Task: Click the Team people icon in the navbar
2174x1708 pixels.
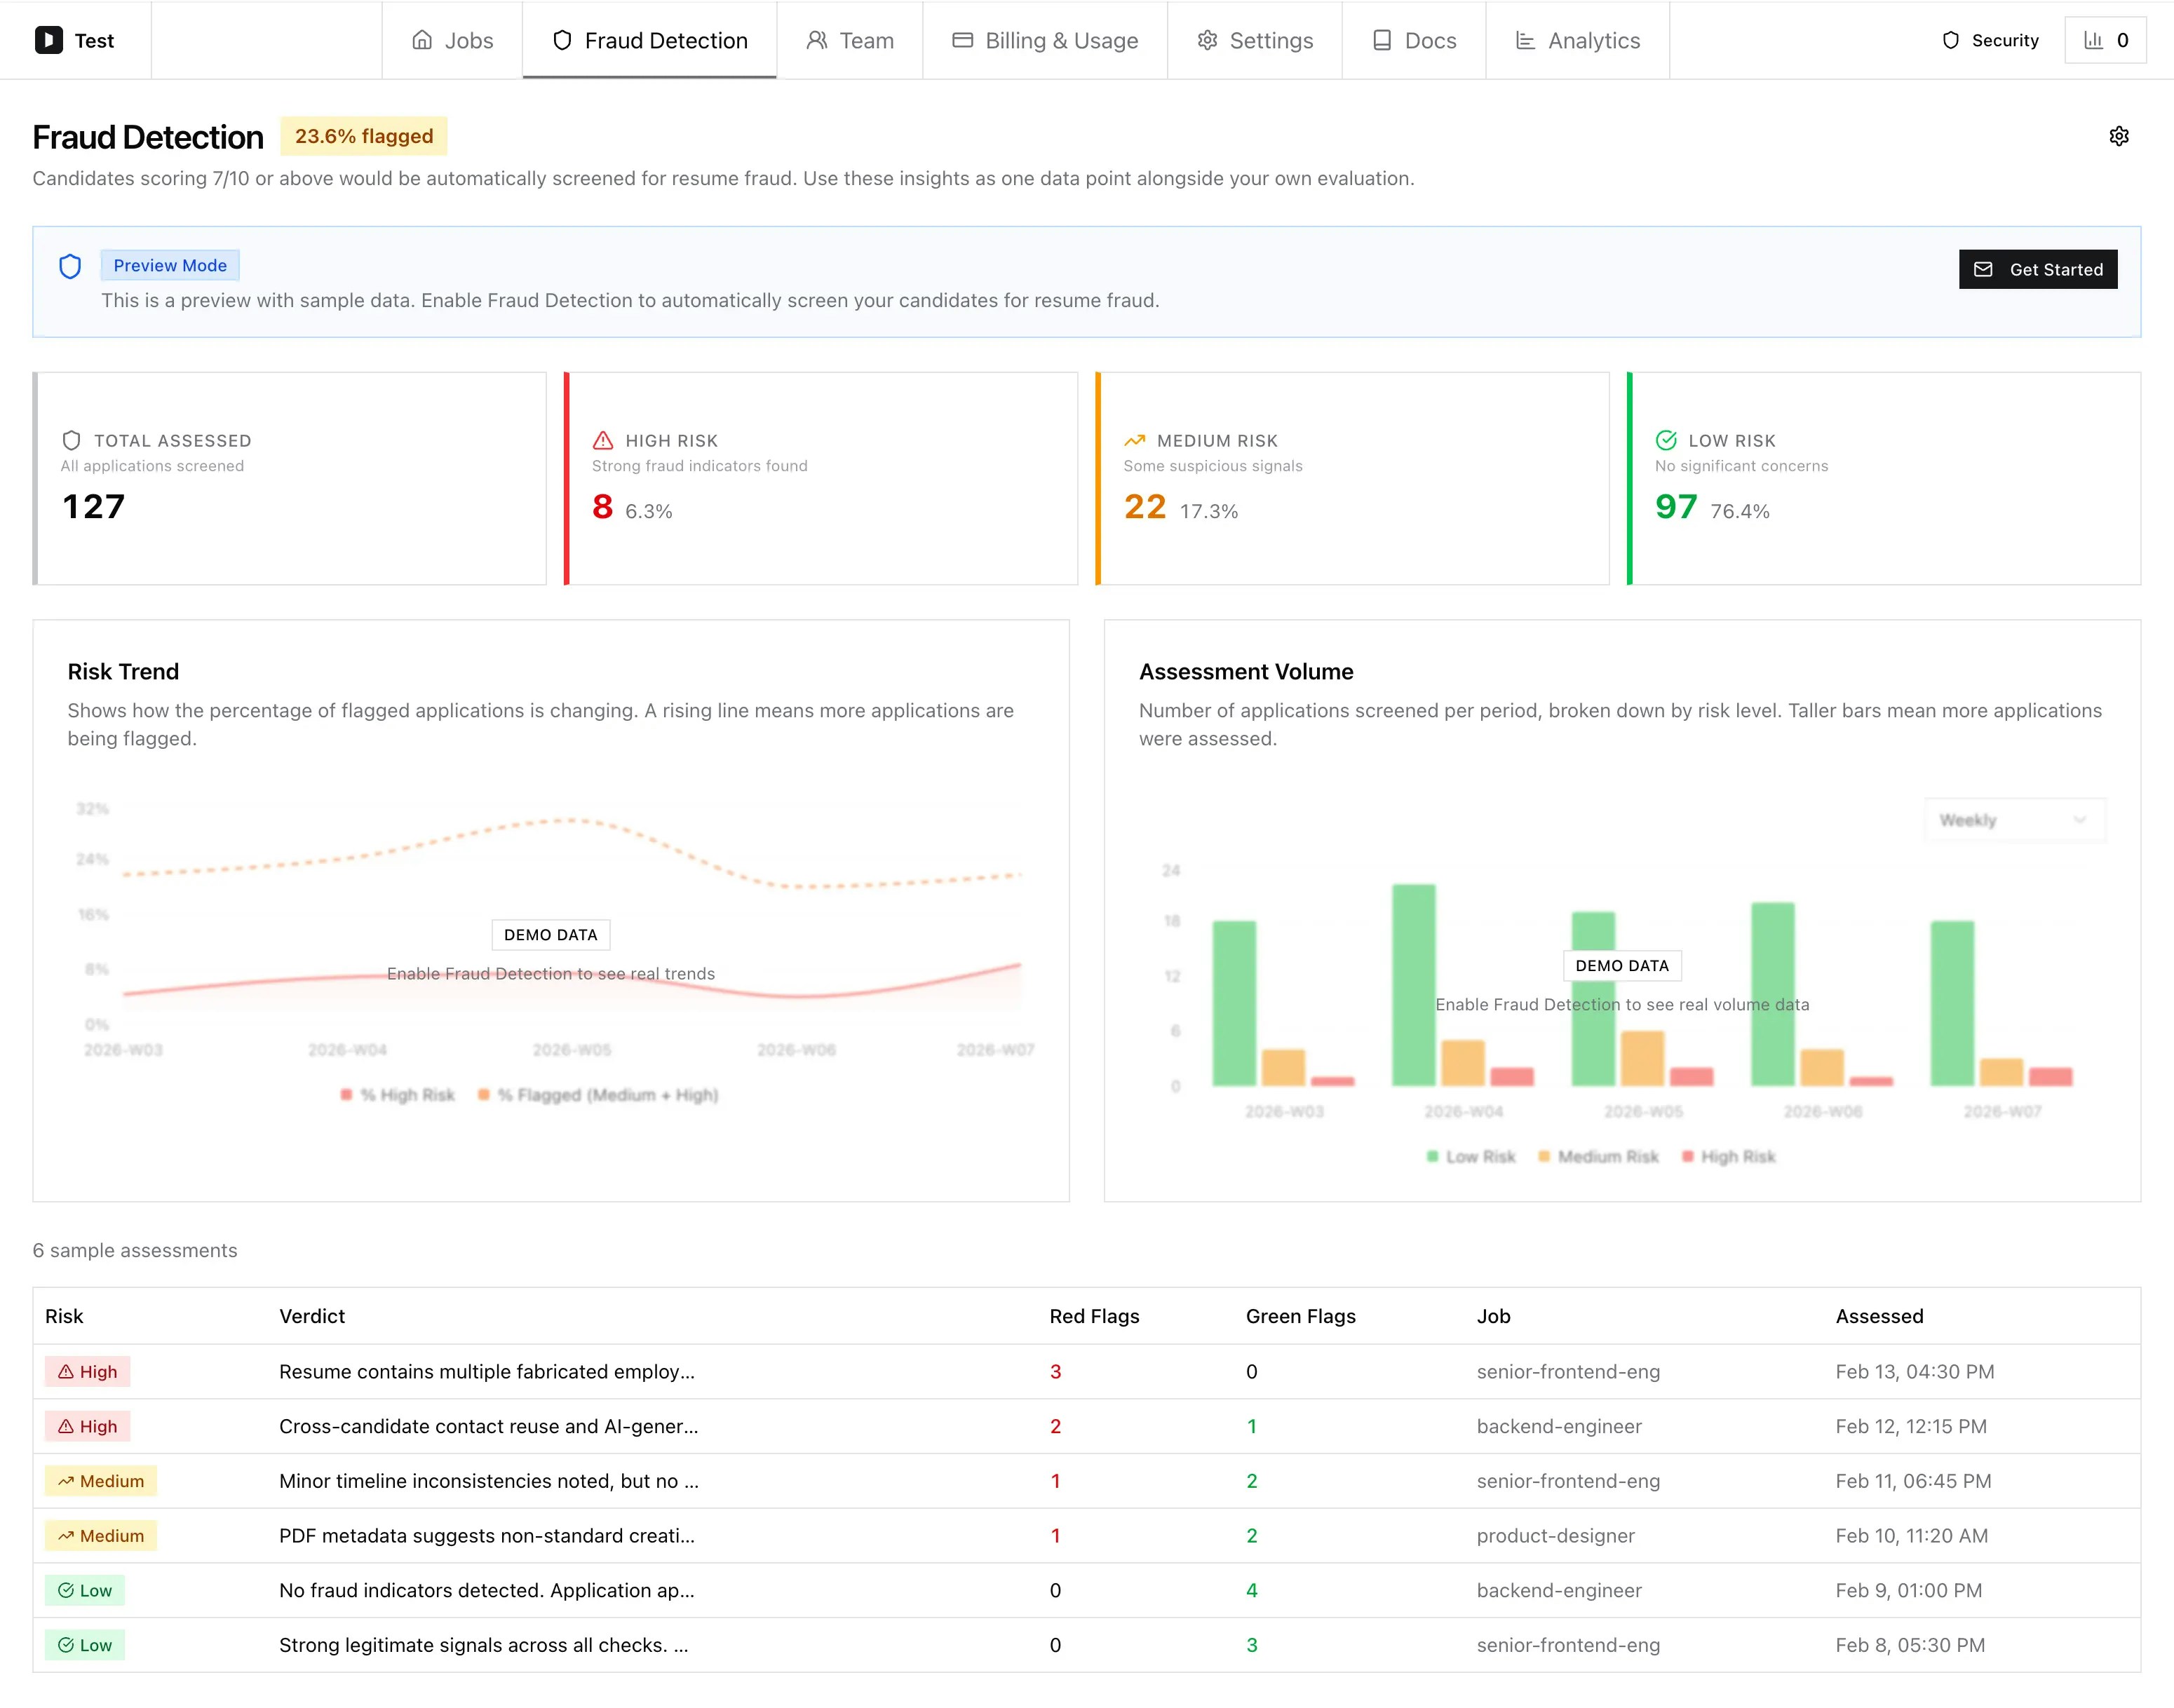Action: [x=817, y=40]
